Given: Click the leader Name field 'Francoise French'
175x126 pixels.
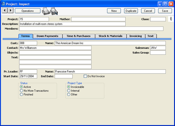Looking at the screenshot, I should pos(110,71).
